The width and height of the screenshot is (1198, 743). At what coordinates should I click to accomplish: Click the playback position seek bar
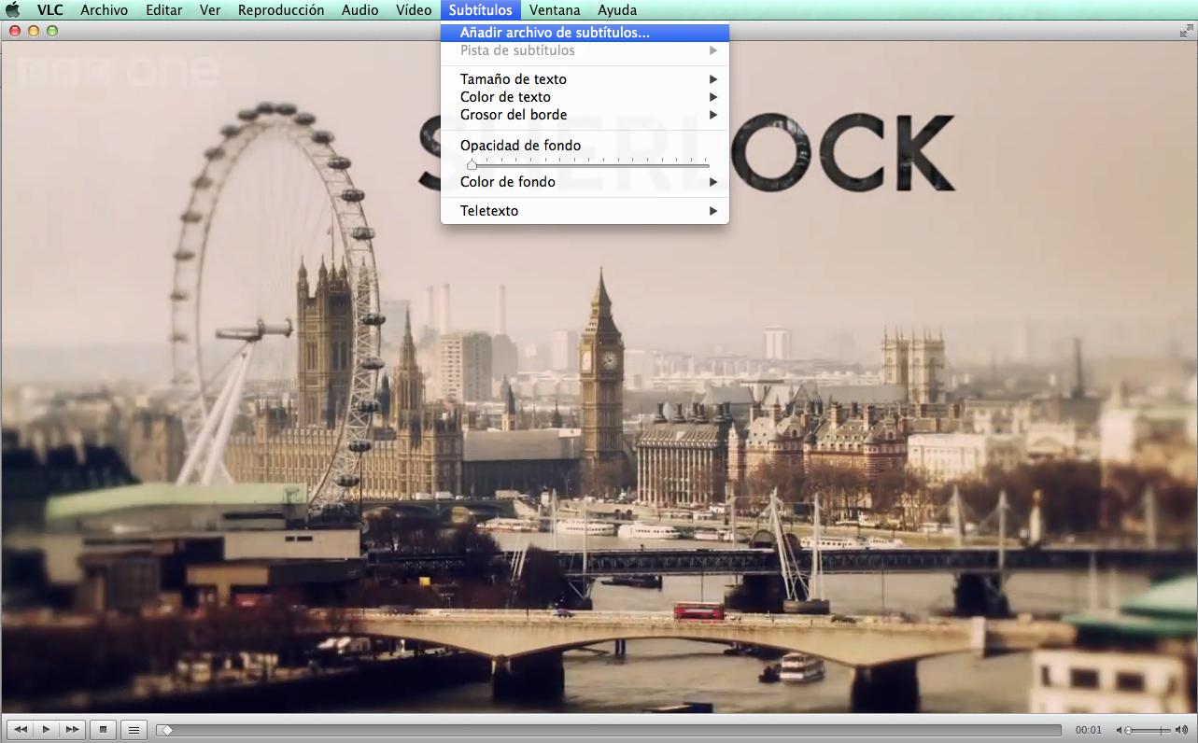612,730
